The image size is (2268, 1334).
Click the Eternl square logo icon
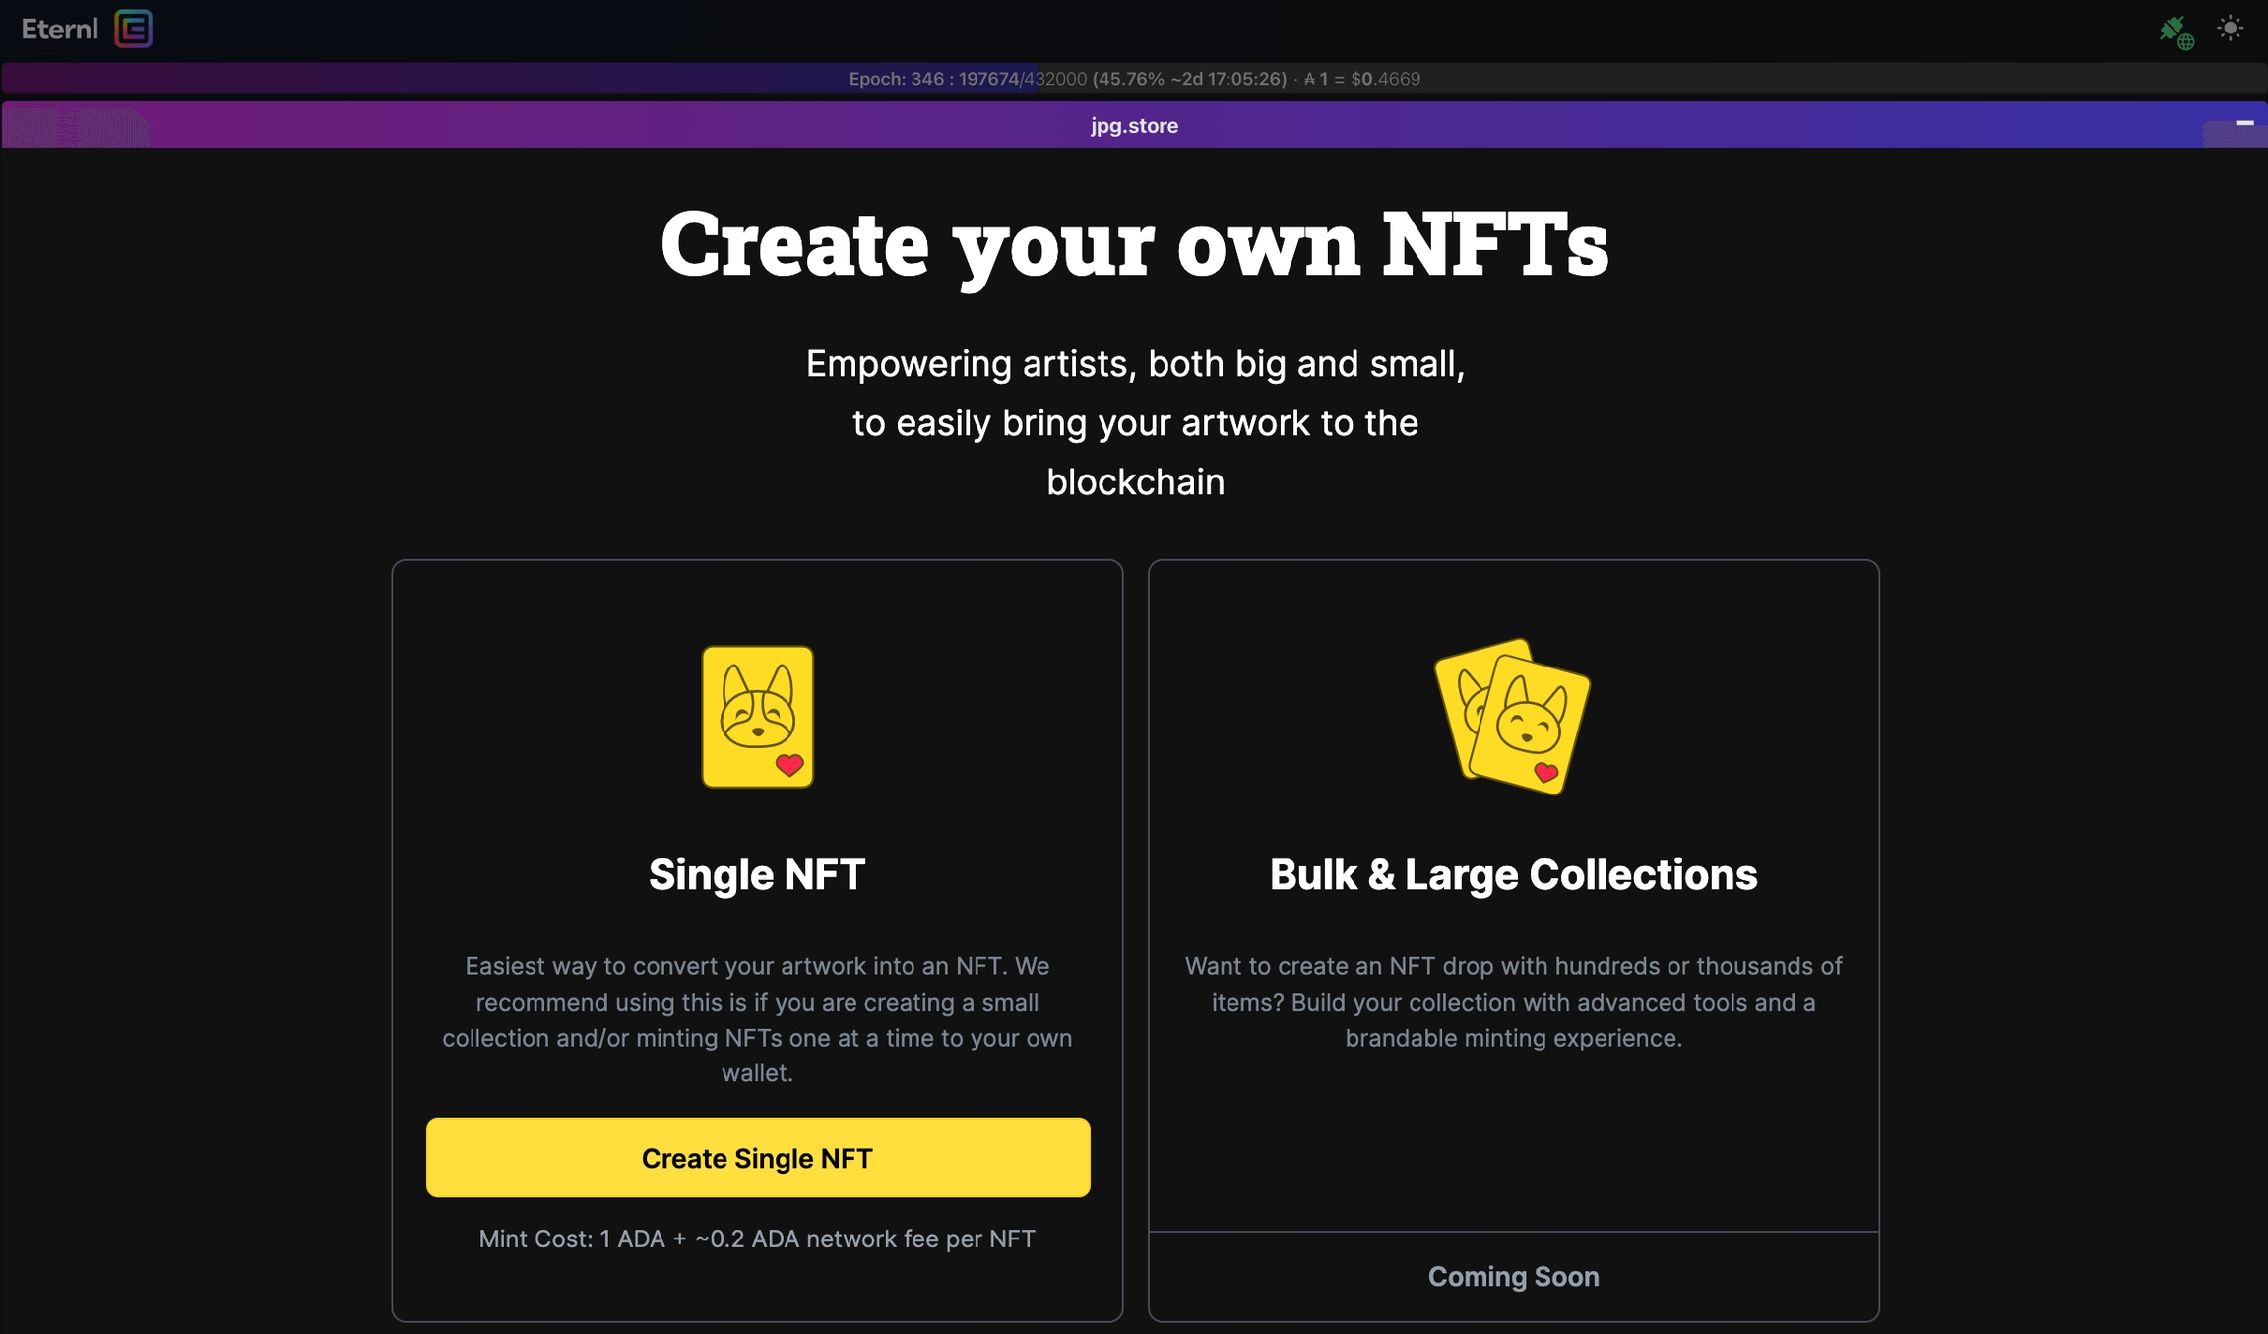pos(133,29)
